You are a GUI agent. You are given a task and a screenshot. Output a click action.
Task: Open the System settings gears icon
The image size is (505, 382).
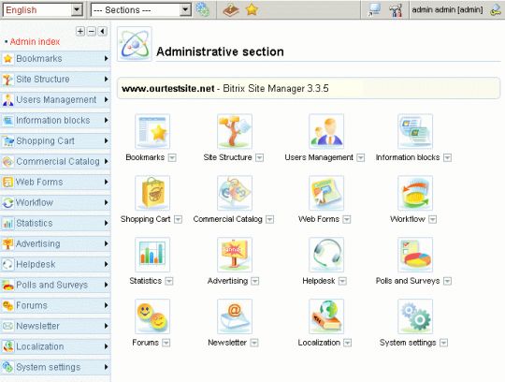pyautogui.click(x=415, y=316)
